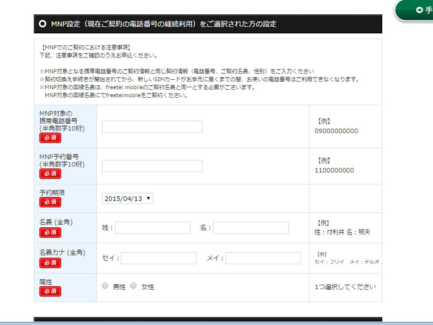
Task: Open the 予約期限 date dropdown
Action: 127,198
